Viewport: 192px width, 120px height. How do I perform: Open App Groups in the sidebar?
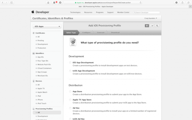point(42,72)
